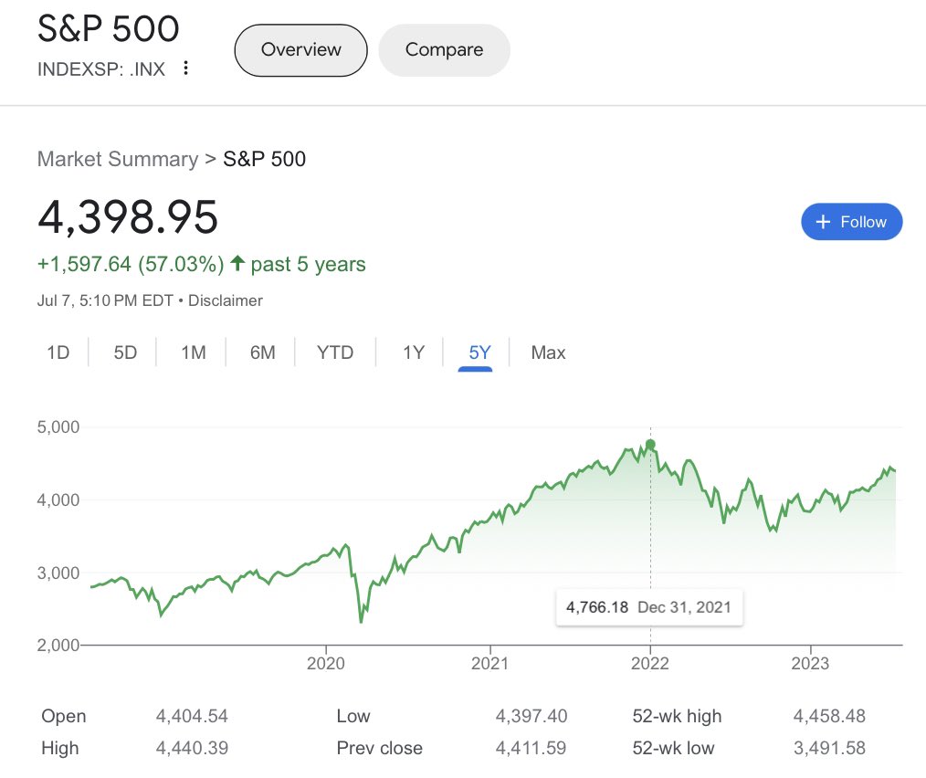Click the March 2020 dip on chart
Image resolution: width=926 pixels, height=778 pixels.
[361, 619]
